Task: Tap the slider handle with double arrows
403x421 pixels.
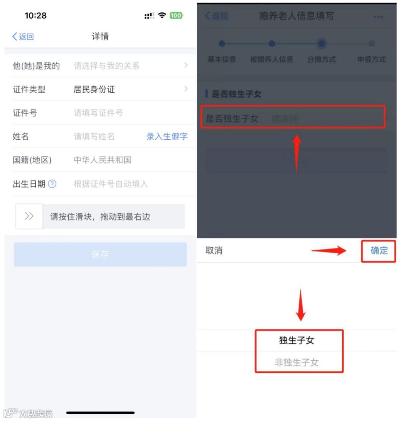Action: click(x=29, y=216)
